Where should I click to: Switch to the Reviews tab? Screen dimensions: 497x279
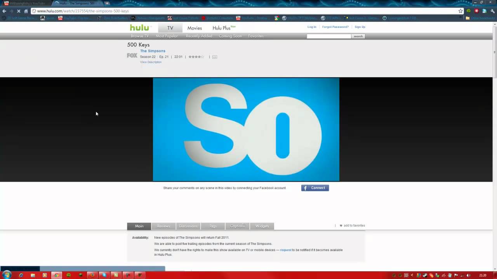163,226
